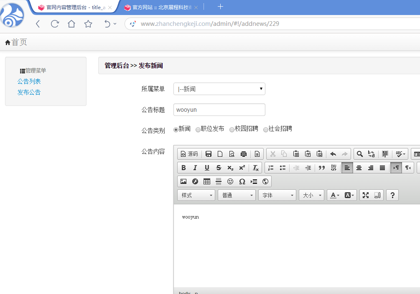The image size is (420, 294).
Task: Switch to the 官方网站 browser tab
Action: tap(162, 8)
